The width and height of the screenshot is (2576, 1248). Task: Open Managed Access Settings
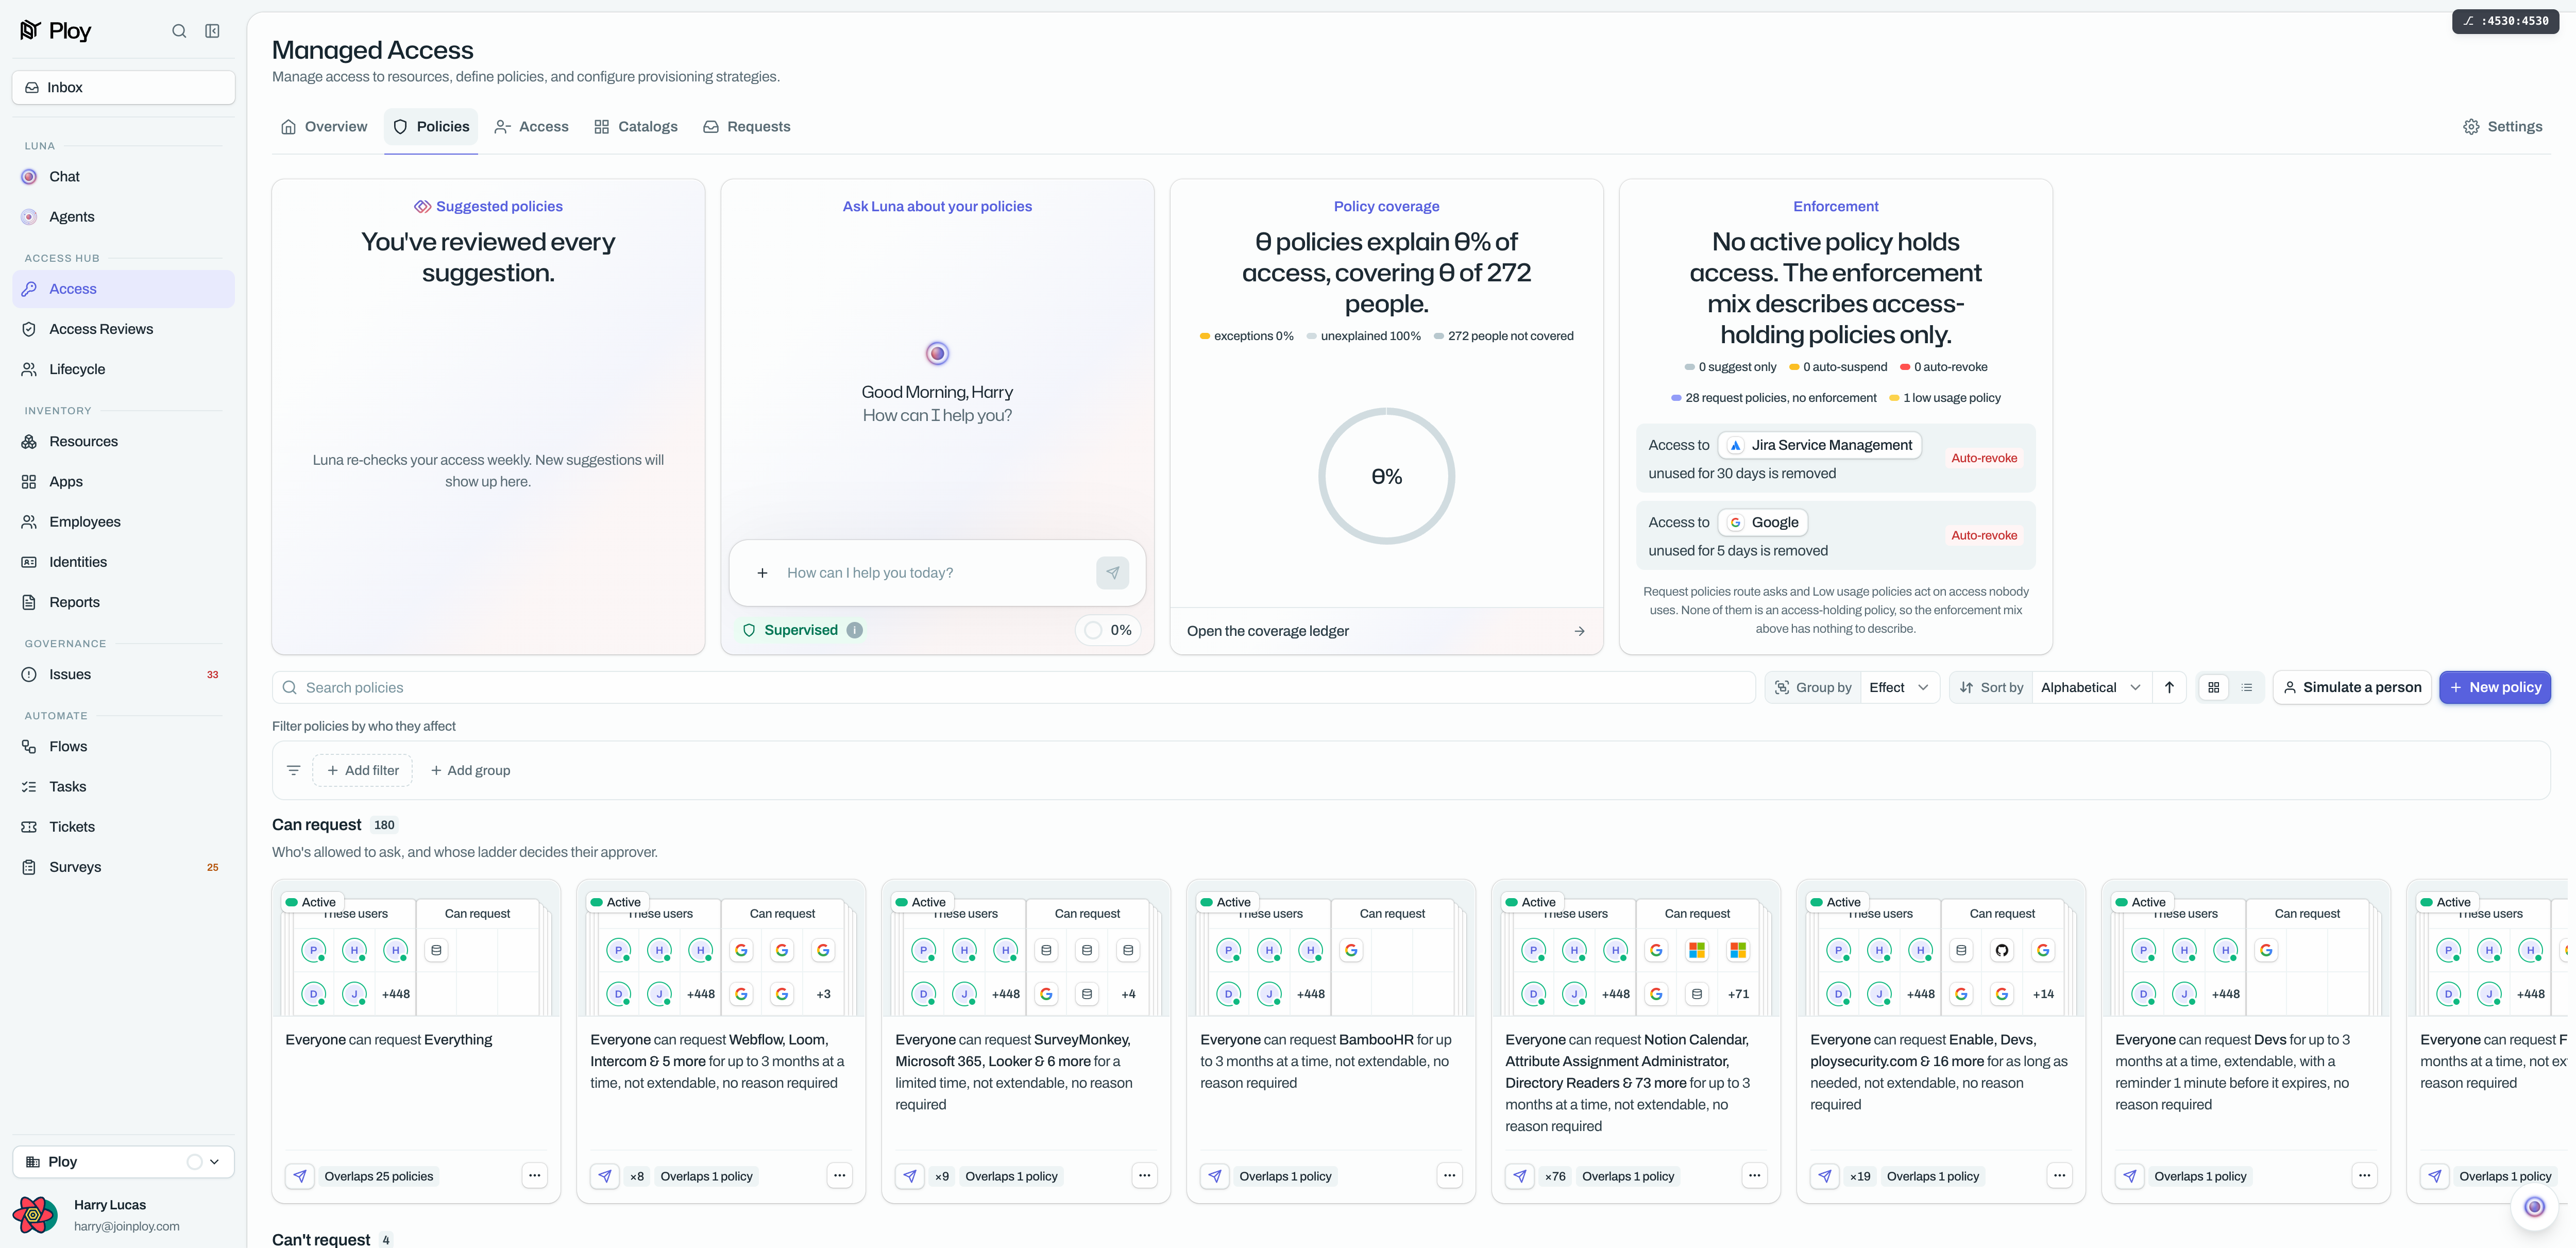pyautogui.click(x=2502, y=127)
